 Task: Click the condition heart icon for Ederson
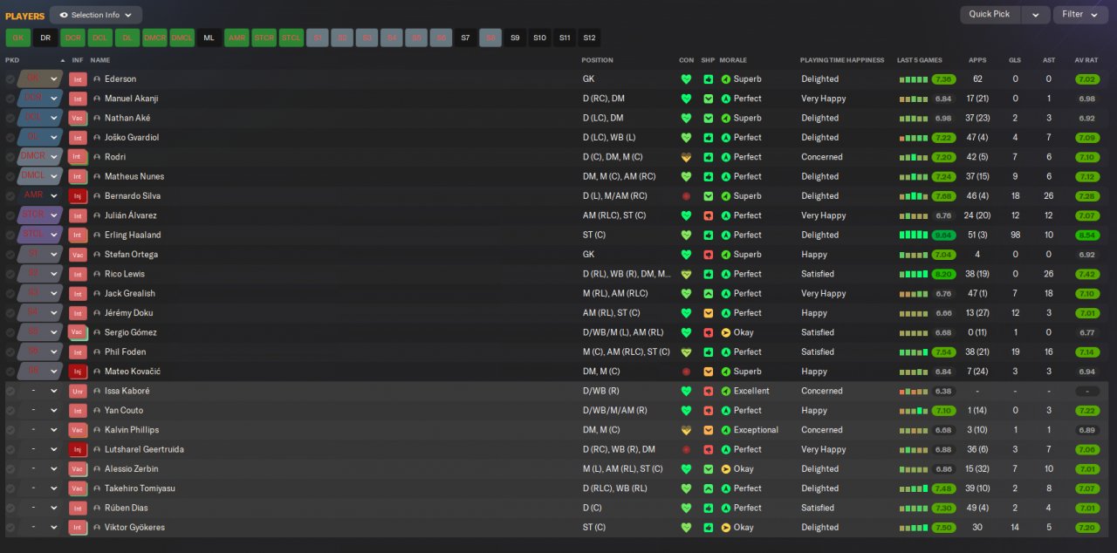pyautogui.click(x=686, y=79)
